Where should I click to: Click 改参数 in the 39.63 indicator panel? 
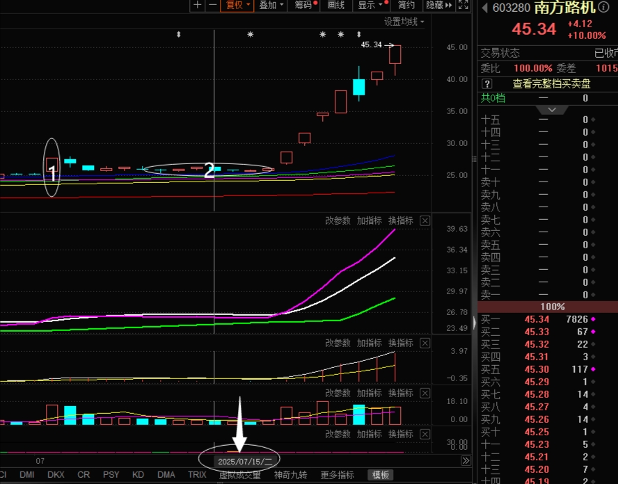pos(338,220)
